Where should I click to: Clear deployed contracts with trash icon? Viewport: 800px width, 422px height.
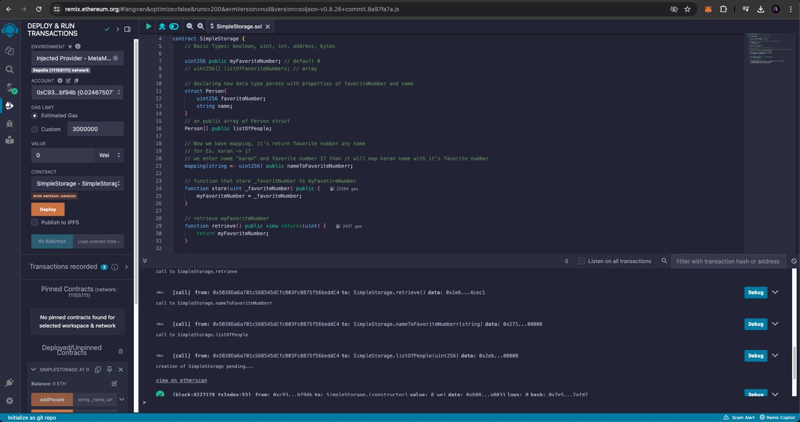[x=121, y=351]
